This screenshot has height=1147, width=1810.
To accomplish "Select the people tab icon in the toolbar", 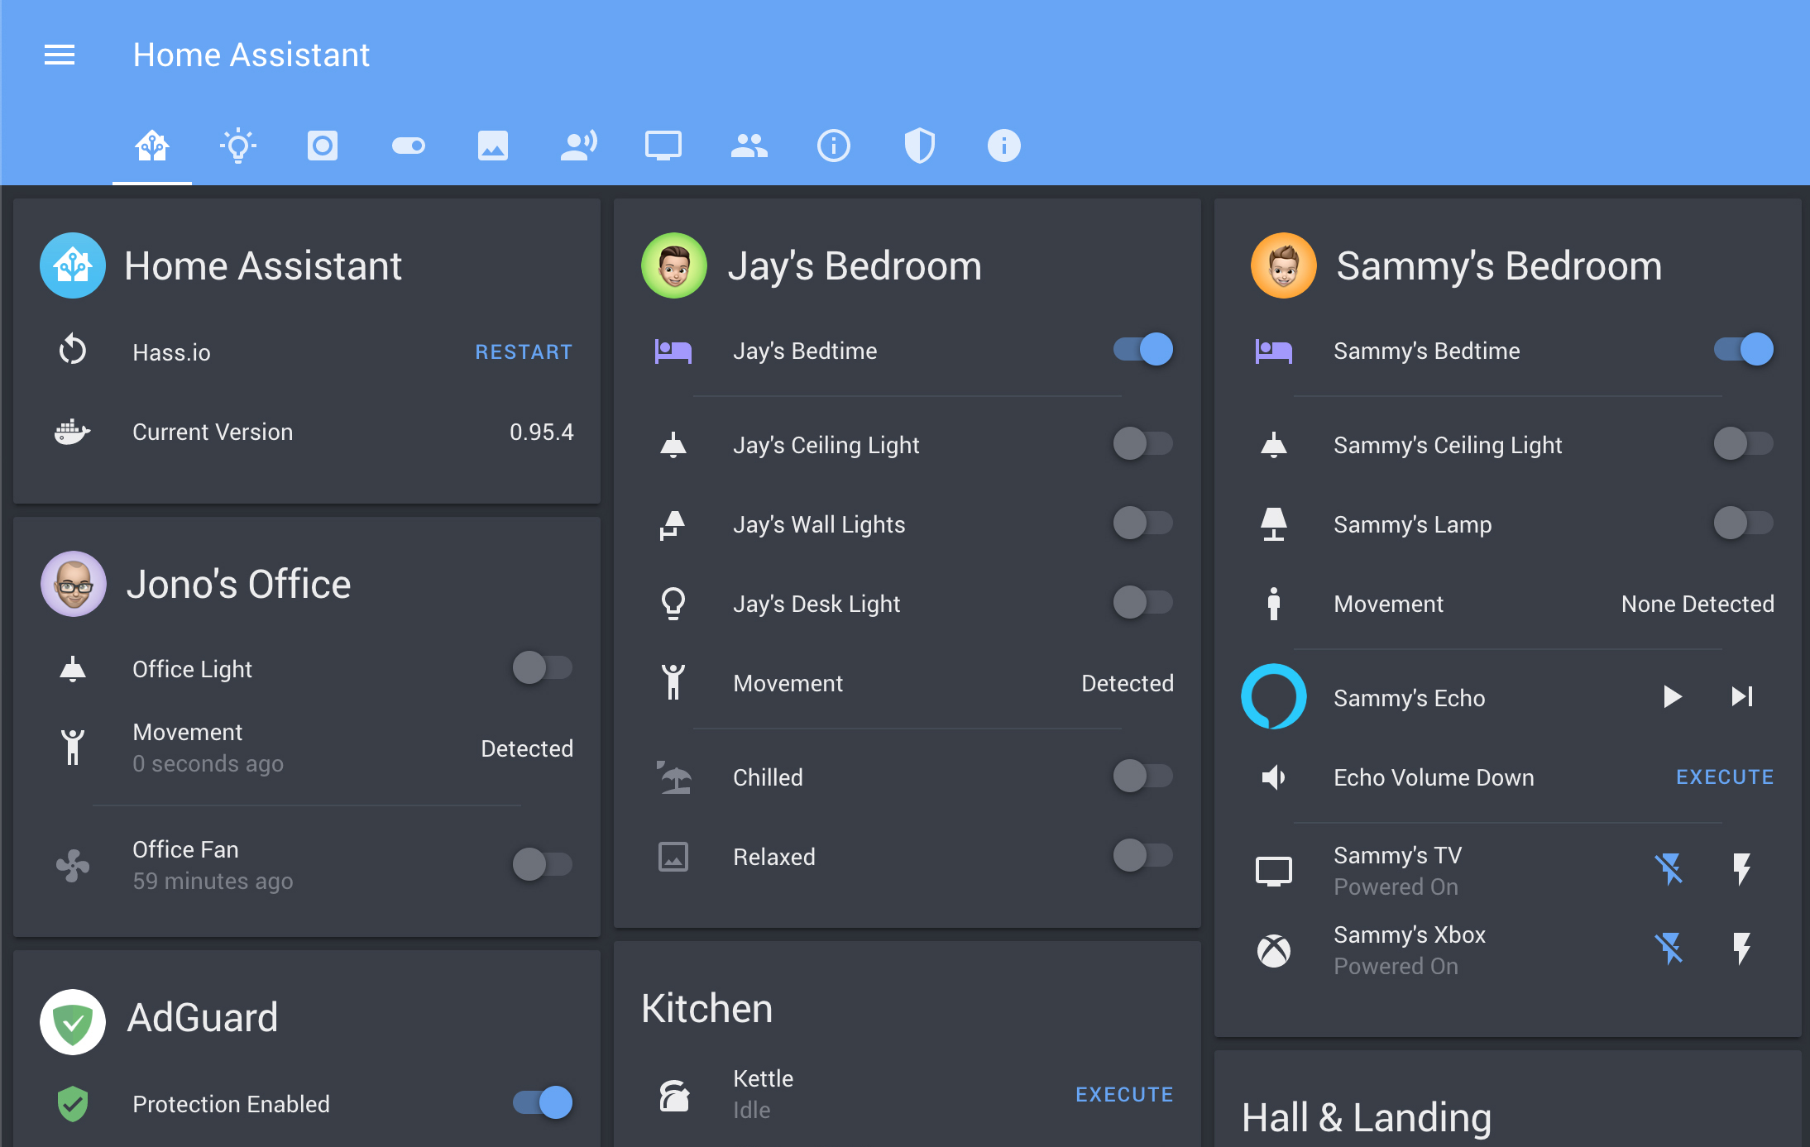I will click(749, 146).
